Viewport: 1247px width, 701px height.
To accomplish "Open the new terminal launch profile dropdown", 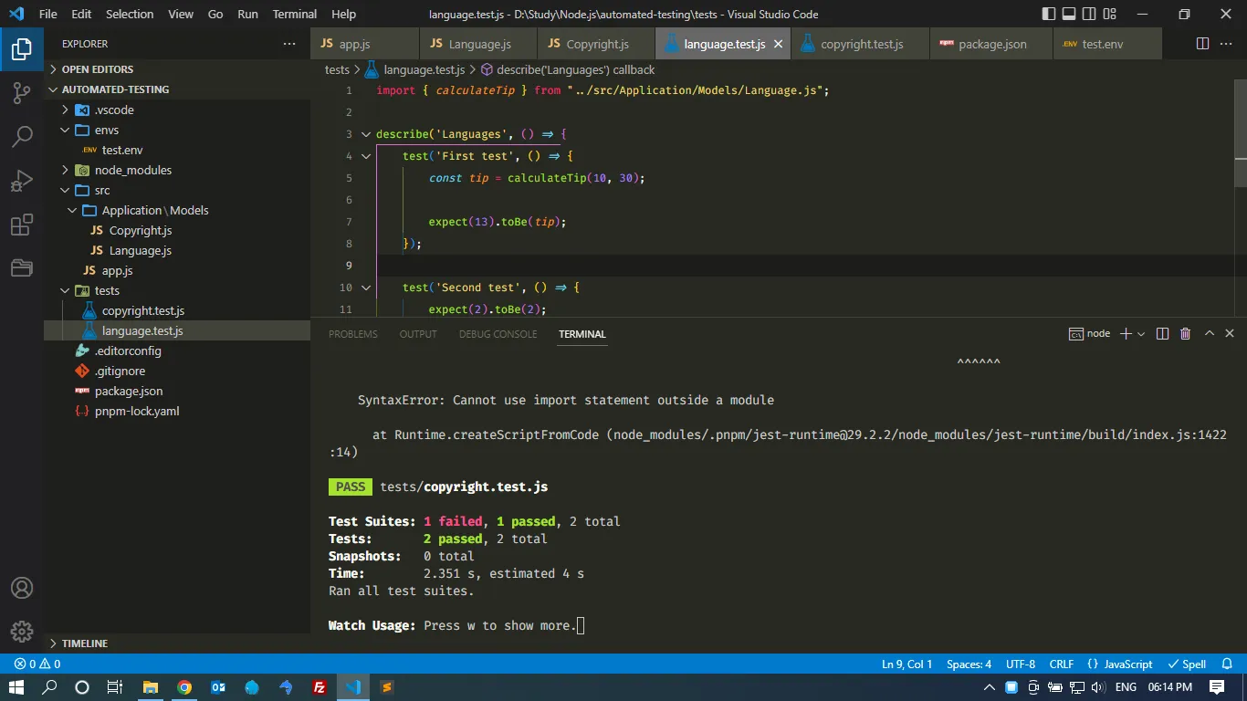I will 1143,334.
